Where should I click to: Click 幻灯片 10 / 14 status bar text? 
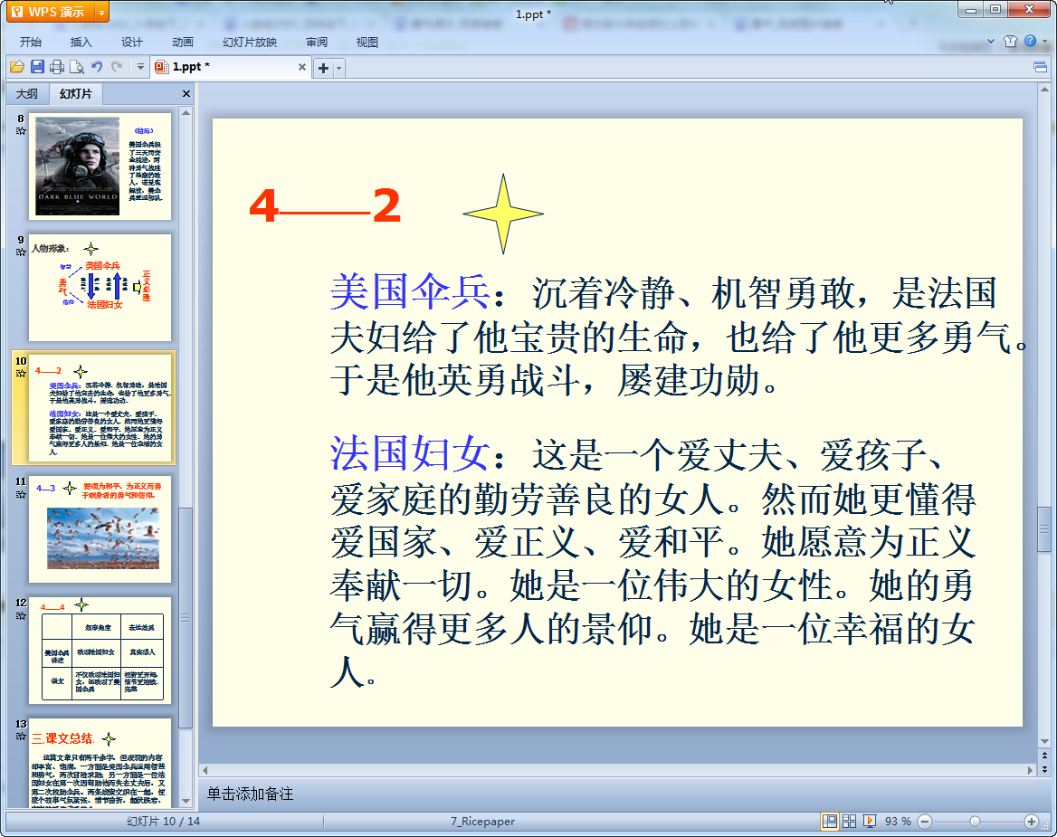163,821
